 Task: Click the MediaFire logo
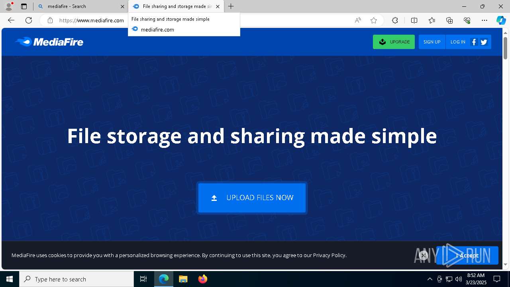click(49, 42)
